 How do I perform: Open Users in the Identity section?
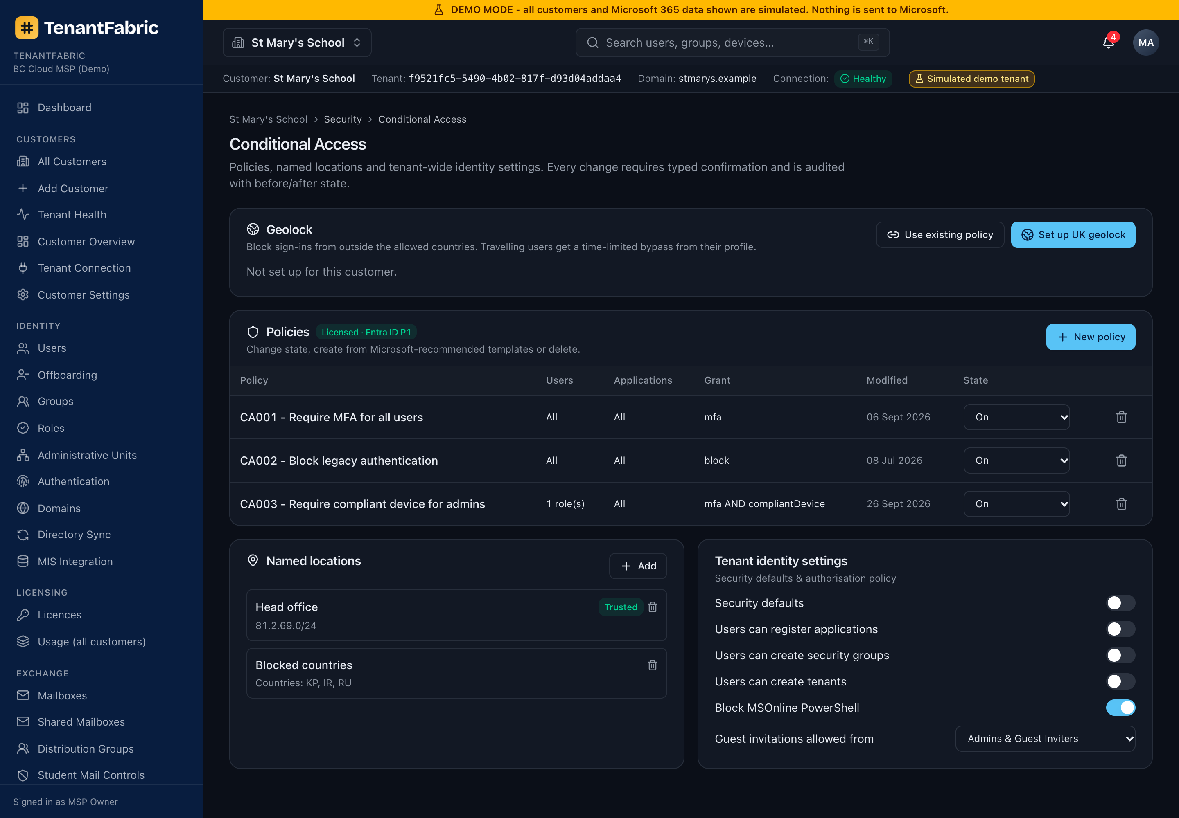(102, 348)
